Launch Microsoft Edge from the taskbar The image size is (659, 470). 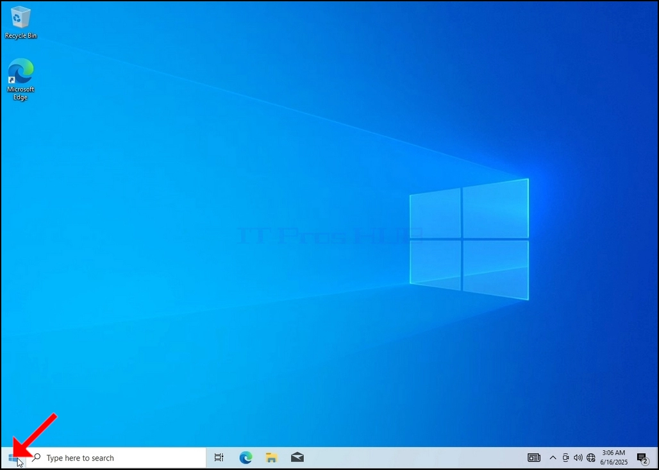tap(246, 457)
